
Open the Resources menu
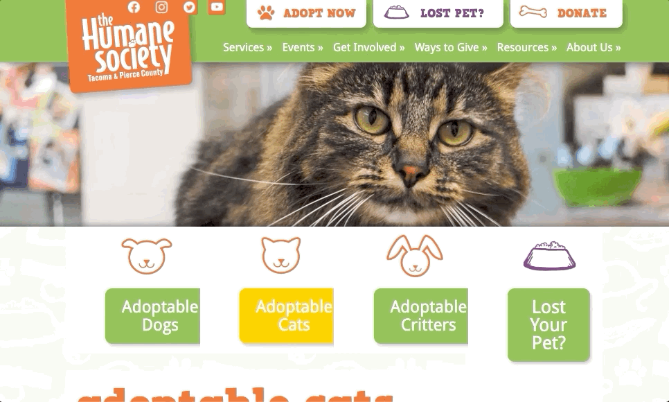click(x=526, y=47)
